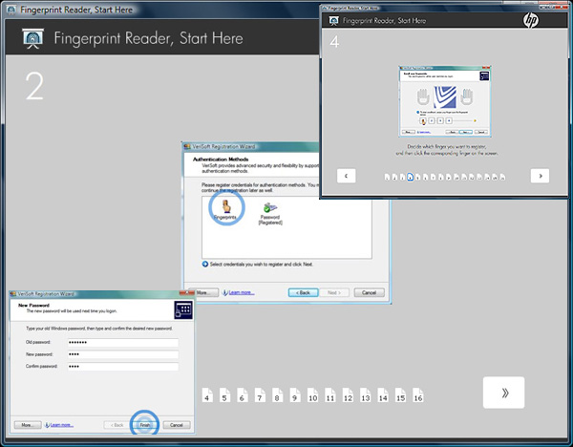Click Next in Authentication Methods wizard
573x447 pixels.
pos(334,292)
